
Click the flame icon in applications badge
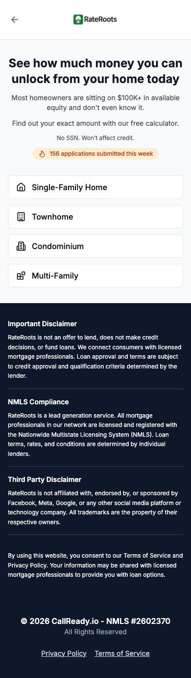(x=42, y=154)
